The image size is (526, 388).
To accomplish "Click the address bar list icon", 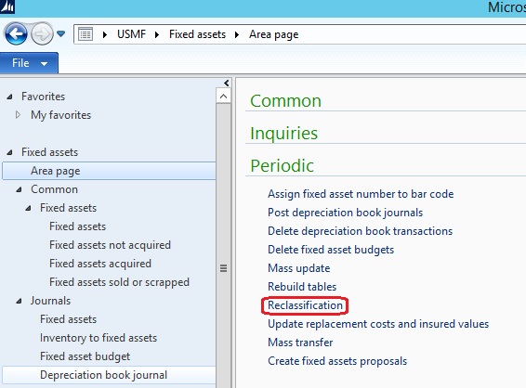I will point(85,34).
